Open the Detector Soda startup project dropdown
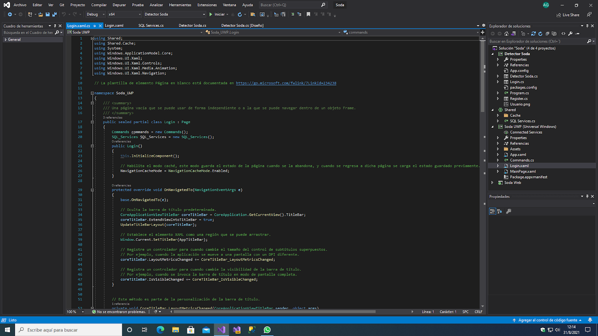Viewport: 598px width, 336px height. click(x=175, y=14)
